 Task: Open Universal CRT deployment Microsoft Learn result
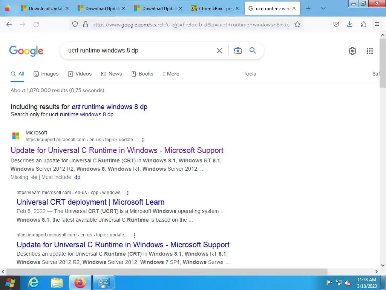coord(90,202)
